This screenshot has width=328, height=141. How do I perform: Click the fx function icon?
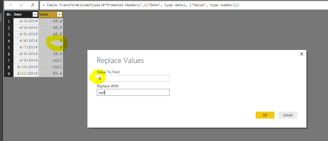(32, 5)
